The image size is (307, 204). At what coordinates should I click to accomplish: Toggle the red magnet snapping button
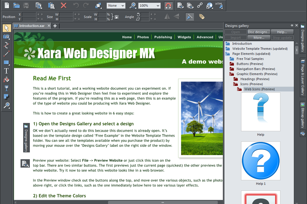[x=168, y=6]
